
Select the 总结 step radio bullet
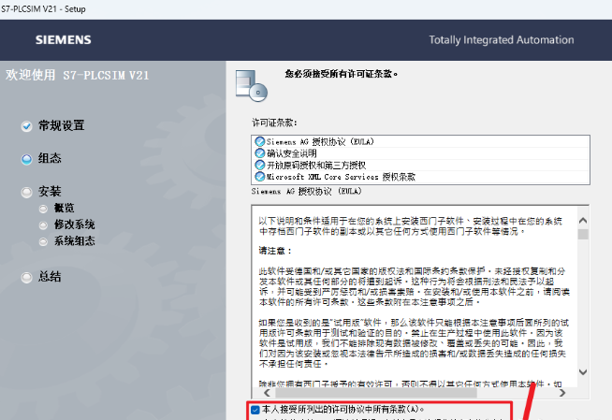click(x=26, y=277)
